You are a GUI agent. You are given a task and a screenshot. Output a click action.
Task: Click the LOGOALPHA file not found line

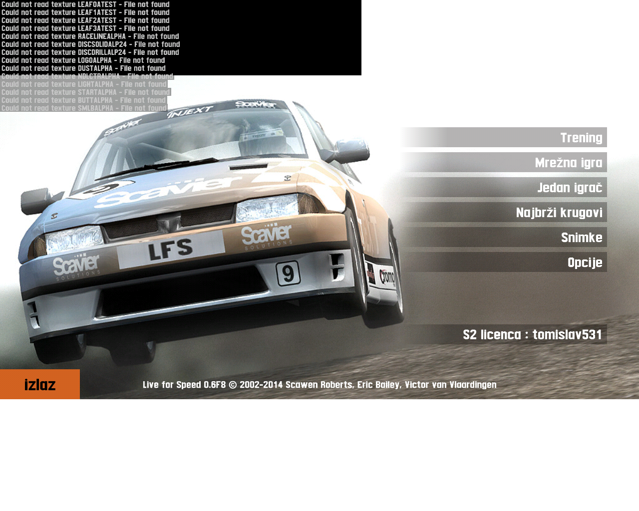click(83, 60)
